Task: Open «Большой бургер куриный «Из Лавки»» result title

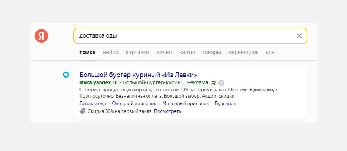Action: click(138, 75)
